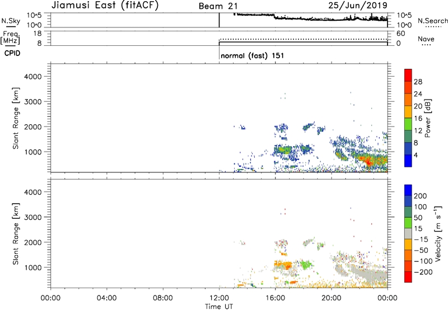This screenshot has height=310, width=448.
Task: Click the blue 200 velocity color band
Action: (x=408, y=190)
